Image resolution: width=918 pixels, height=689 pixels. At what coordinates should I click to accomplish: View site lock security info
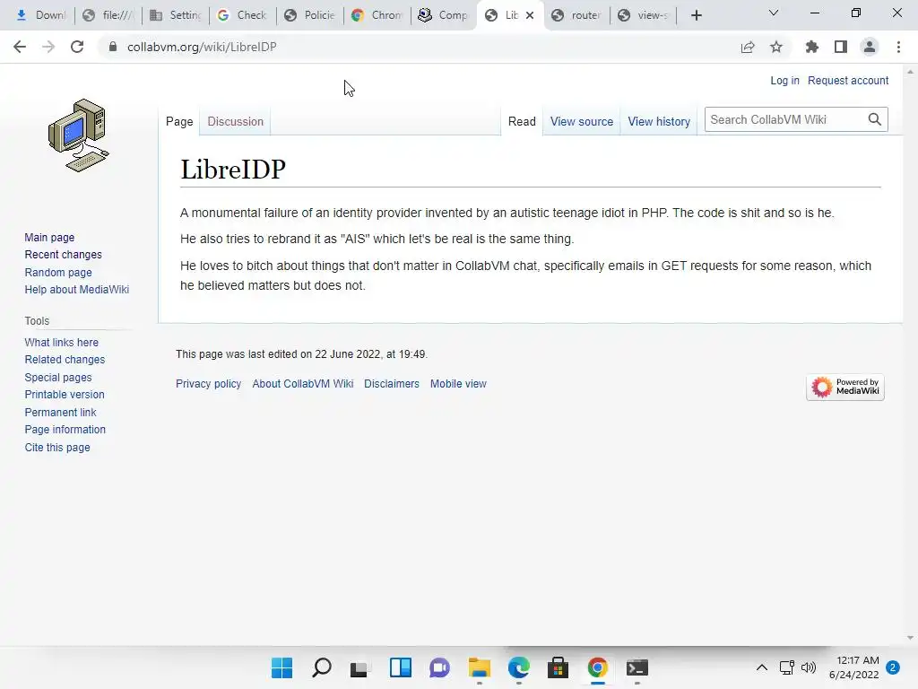(113, 47)
